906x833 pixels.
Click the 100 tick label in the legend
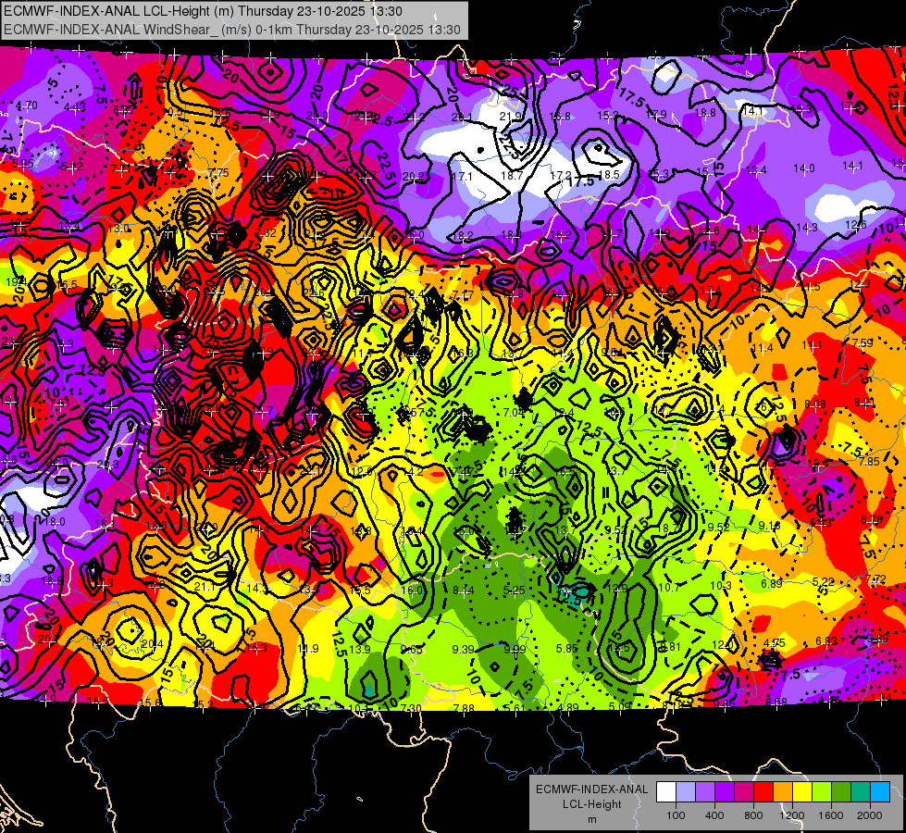pyautogui.click(x=676, y=815)
